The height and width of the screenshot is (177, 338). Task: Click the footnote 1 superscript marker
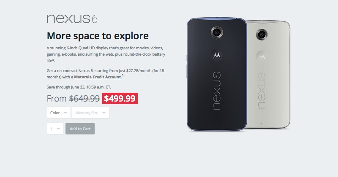[123, 75]
